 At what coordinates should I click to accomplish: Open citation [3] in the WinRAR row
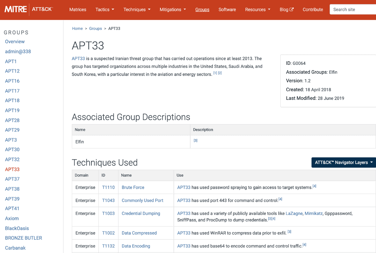point(290,232)
